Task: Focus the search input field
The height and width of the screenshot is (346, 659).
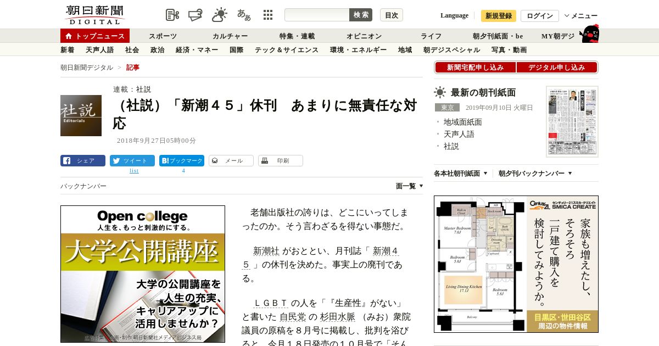Action: 317,15
